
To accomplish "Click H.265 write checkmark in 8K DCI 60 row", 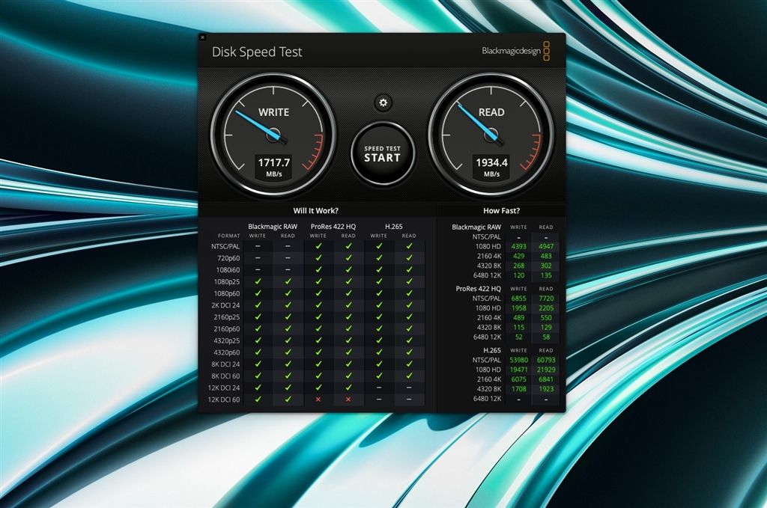I will [379, 376].
